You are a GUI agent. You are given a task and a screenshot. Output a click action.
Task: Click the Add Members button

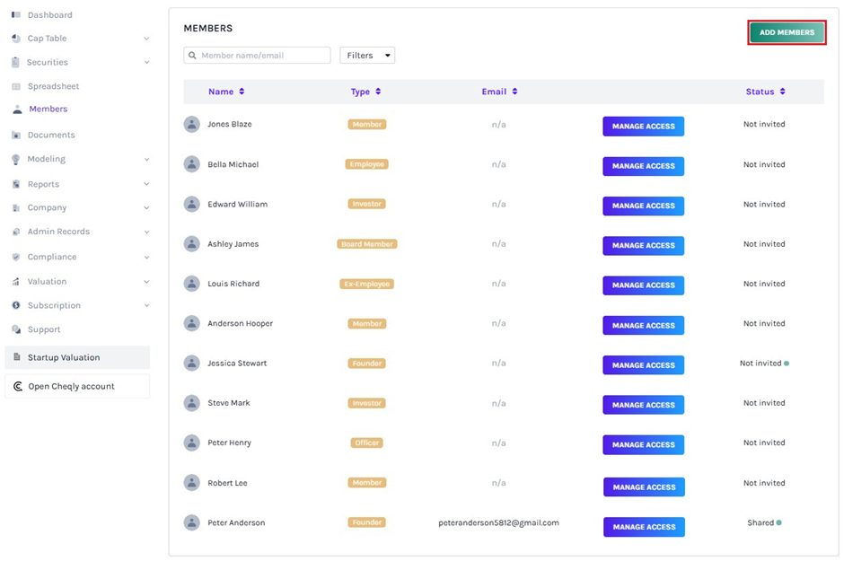pyautogui.click(x=787, y=33)
